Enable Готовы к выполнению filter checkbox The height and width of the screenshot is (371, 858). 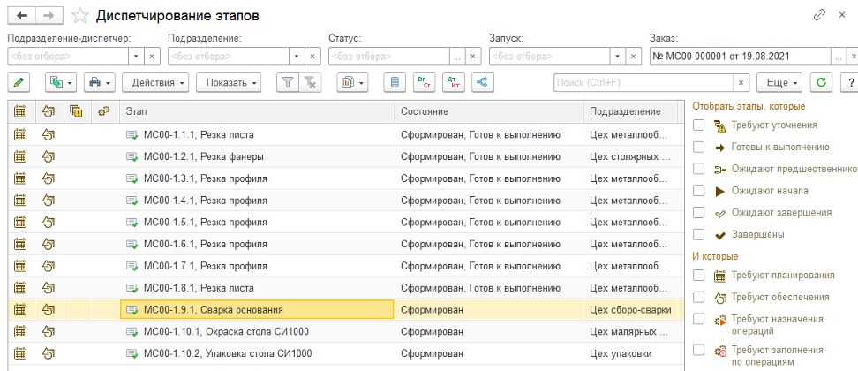pos(698,148)
